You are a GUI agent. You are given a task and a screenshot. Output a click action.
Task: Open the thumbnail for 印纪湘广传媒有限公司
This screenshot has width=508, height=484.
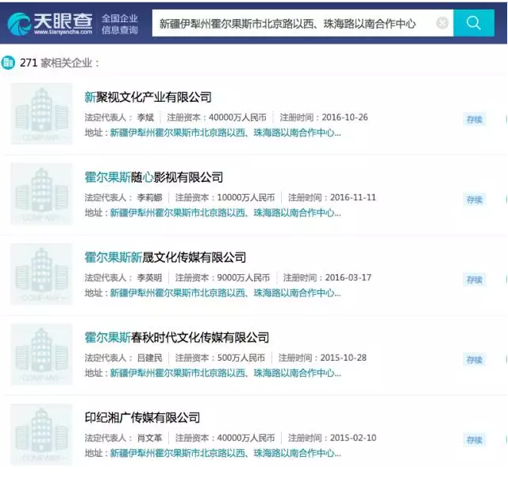point(41,435)
